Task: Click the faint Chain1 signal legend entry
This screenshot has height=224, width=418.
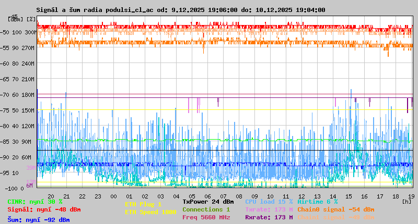Action: pyautogui.click(x=336, y=217)
